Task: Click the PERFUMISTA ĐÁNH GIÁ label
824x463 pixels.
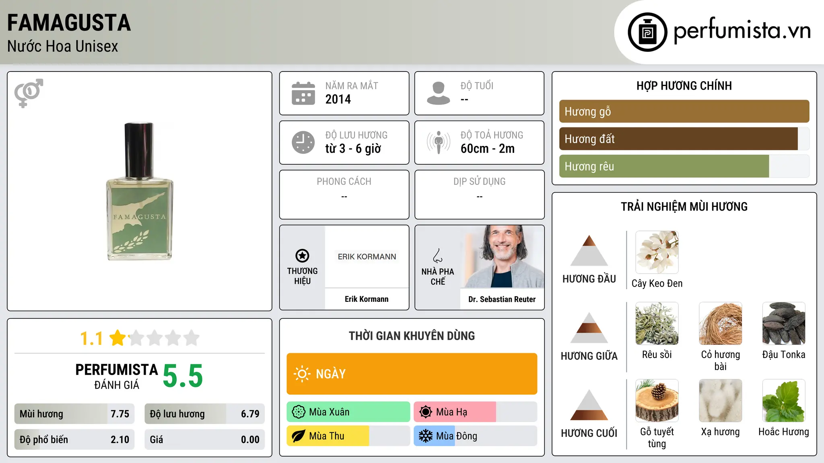Action: pyautogui.click(x=117, y=376)
